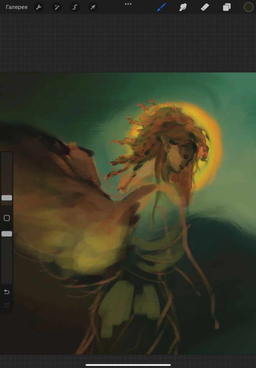Open the active color swatch
Screen dimensions: 256x368
(249, 7)
